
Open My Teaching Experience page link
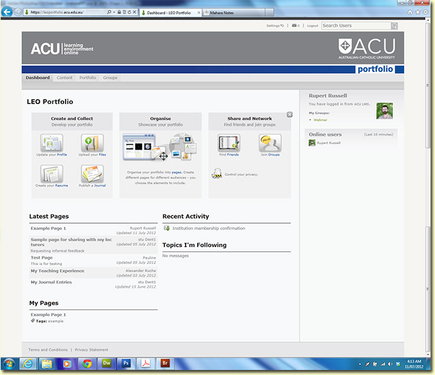57,270
